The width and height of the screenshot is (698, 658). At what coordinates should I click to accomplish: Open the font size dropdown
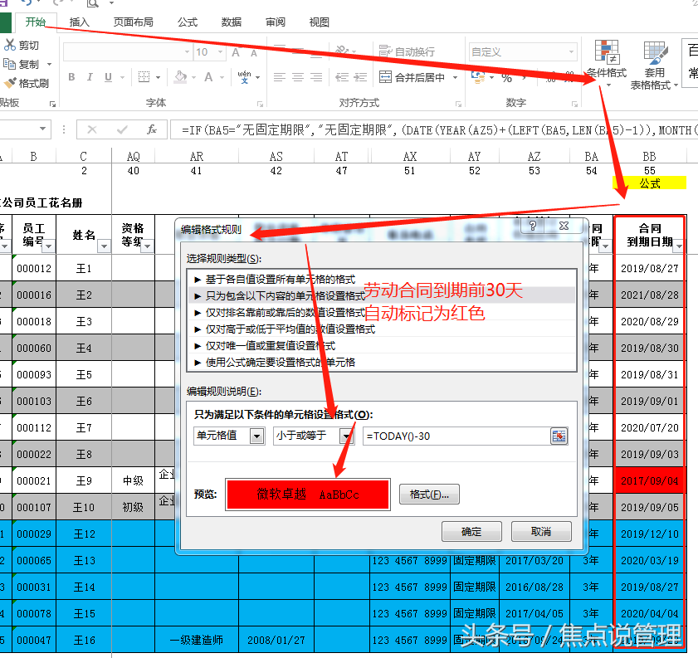pos(220,52)
